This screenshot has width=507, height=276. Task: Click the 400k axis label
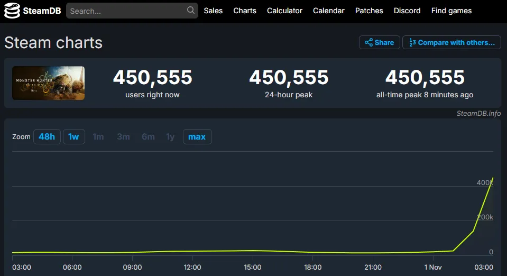click(485, 182)
